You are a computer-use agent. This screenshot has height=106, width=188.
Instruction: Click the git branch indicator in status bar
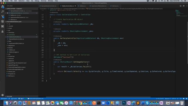click(x=4, y=99)
